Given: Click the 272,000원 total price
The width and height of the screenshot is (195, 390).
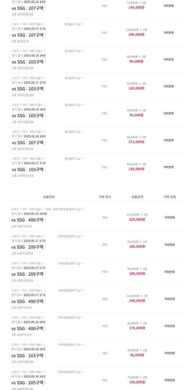Looking at the screenshot, I should pos(136,142).
